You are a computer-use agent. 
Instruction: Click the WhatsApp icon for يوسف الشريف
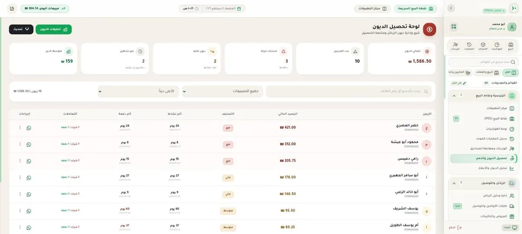(x=28, y=211)
